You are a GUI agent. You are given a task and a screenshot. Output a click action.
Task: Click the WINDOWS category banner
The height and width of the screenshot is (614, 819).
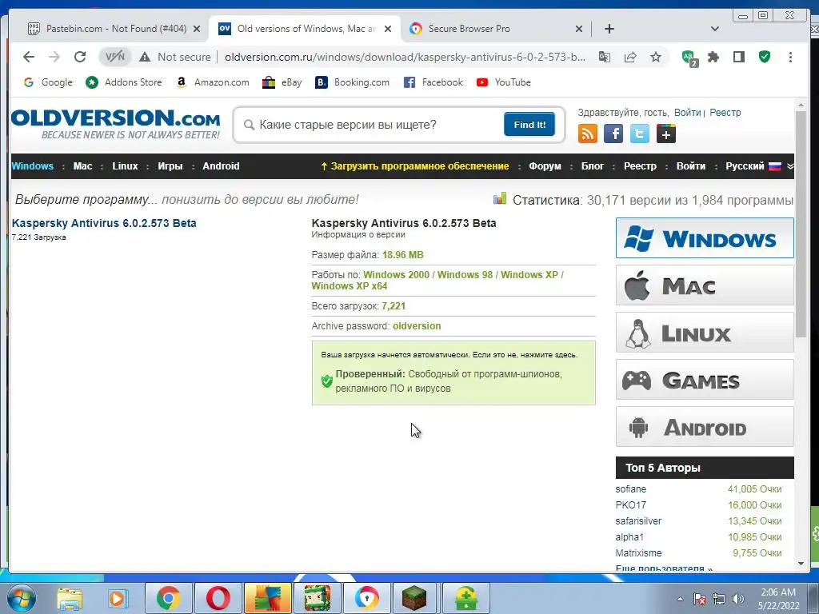tap(705, 238)
